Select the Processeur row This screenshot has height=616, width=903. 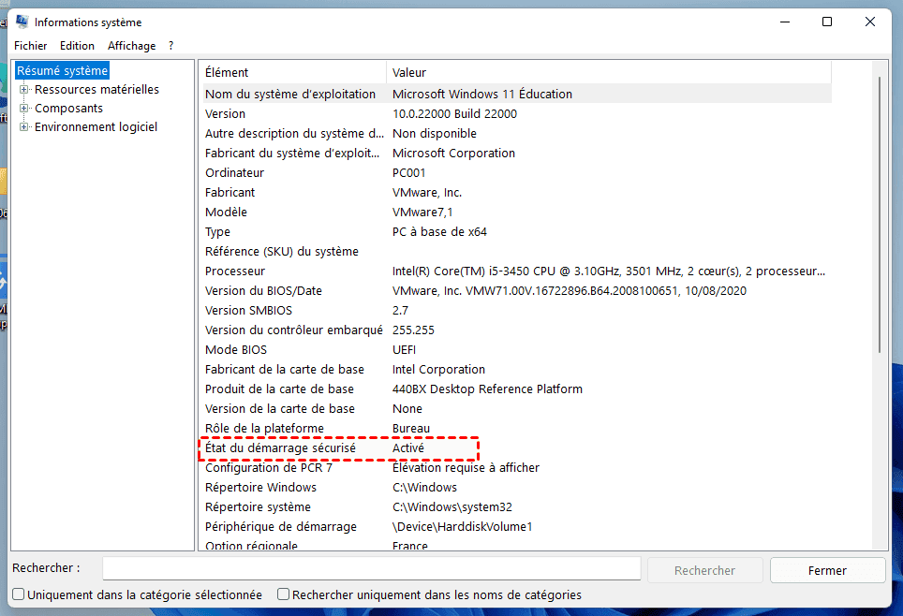pos(517,271)
